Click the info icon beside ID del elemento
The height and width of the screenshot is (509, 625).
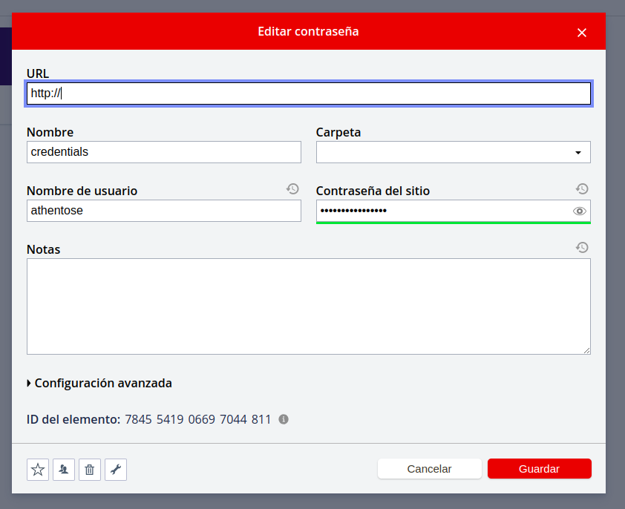click(x=284, y=419)
